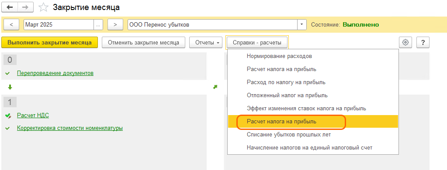Click organization field ООО Перенос убытков

213,25
